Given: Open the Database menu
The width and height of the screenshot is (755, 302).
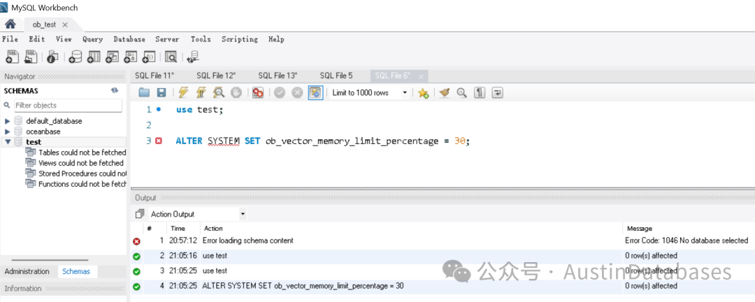Looking at the screenshot, I should point(129,39).
